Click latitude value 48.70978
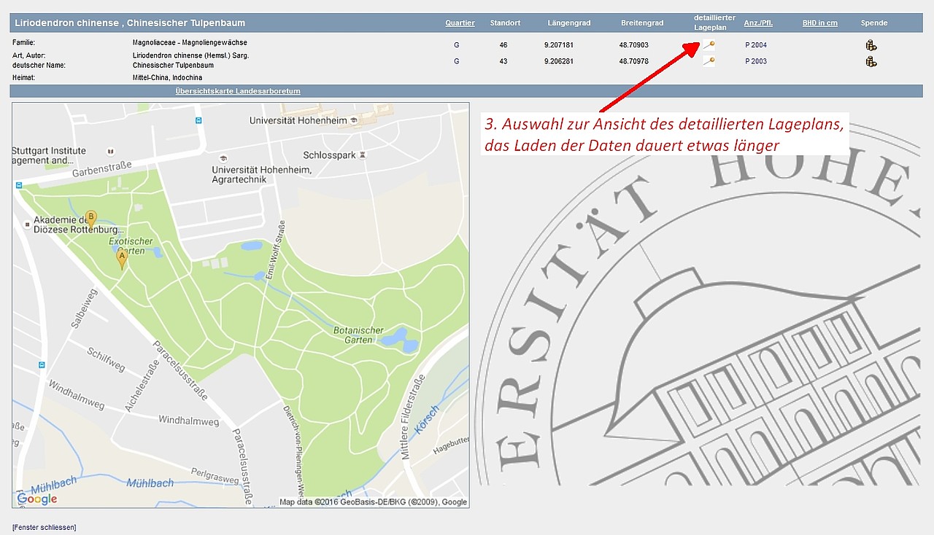The image size is (934, 535). click(634, 61)
